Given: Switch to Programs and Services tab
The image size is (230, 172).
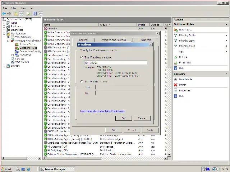Looking at the screenshot, I should (x=114, y=40).
